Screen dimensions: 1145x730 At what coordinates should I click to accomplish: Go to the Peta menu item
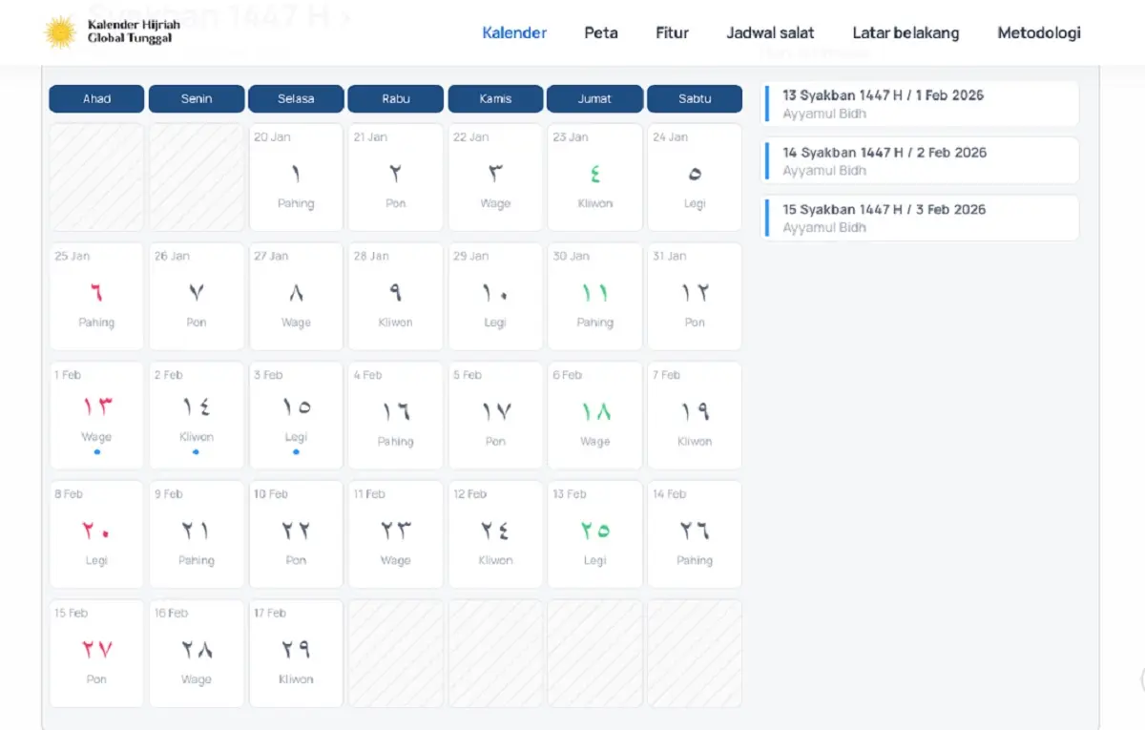tap(601, 32)
